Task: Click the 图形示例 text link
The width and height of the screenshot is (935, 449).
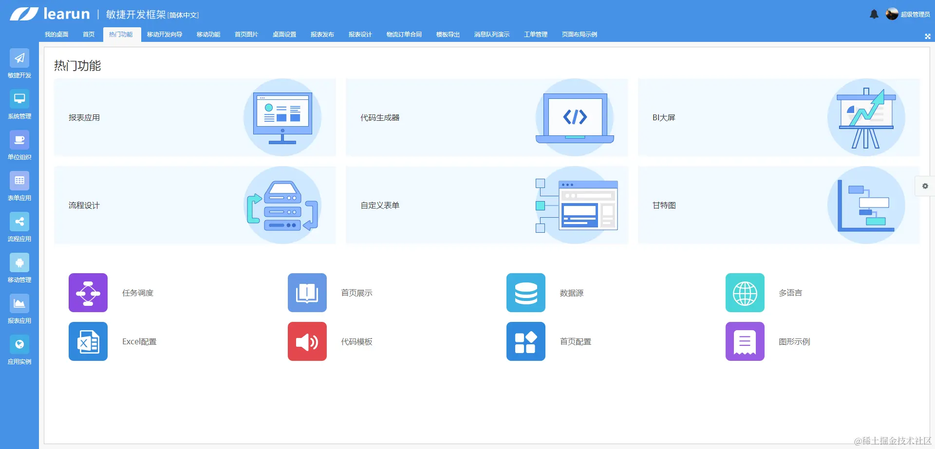Action: (x=794, y=341)
